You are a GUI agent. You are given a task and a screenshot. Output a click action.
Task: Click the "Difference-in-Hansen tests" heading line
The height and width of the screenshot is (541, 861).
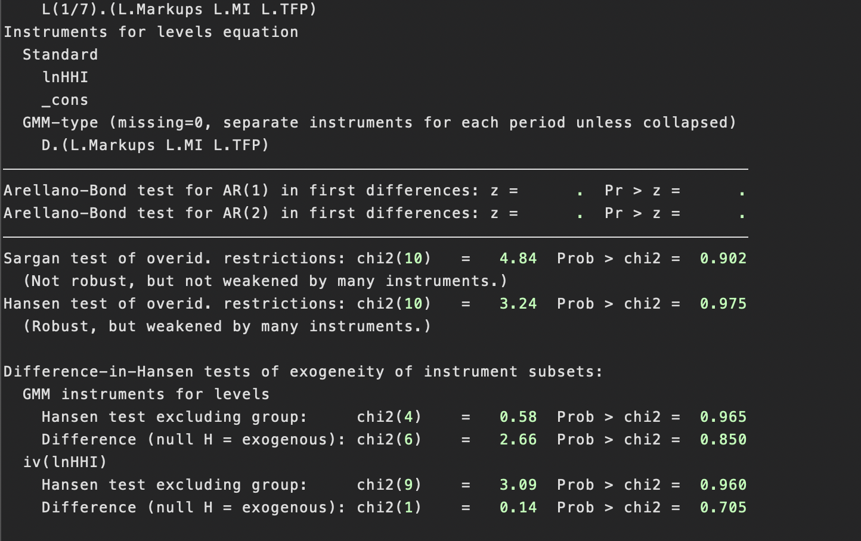coord(303,372)
